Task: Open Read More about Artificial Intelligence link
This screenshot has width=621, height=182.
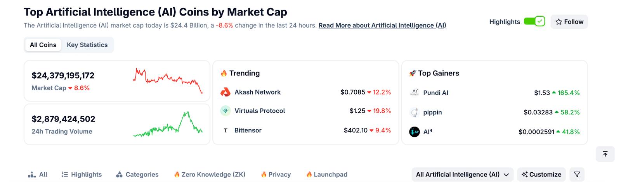Action: (x=382, y=26)
